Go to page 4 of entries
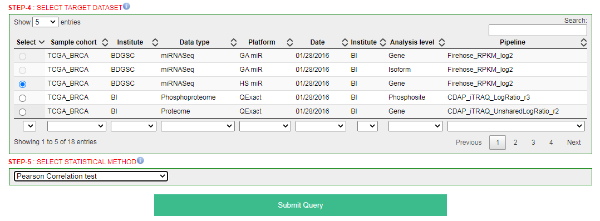 (551, 143)
